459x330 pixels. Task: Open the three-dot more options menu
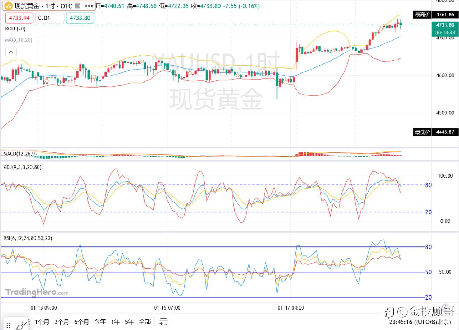(x=89, y=6)
